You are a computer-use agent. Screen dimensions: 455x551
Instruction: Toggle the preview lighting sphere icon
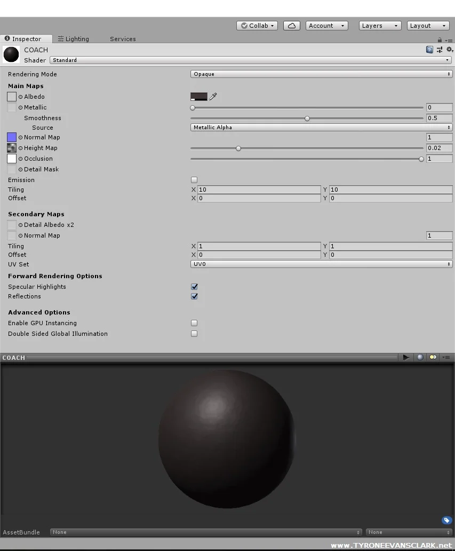pyautogui.click(x=421, y=357)
